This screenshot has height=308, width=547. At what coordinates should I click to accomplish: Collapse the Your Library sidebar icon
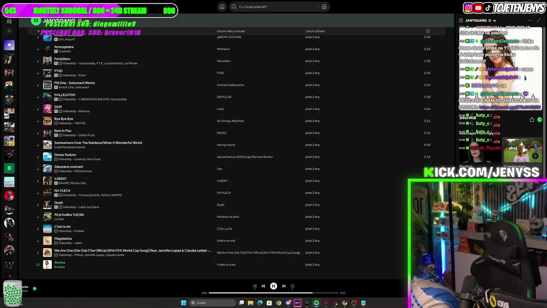pos(9,21)
